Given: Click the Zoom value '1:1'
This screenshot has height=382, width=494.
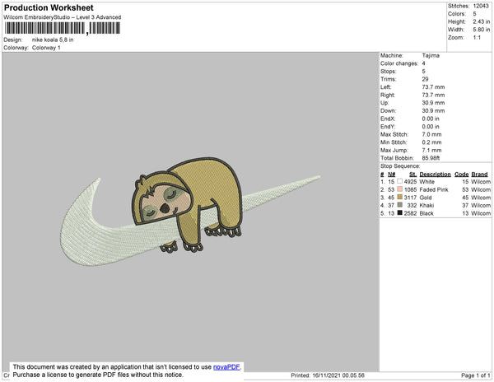Looking at the screenshot, I should pyautogui.click(x=477, y=38).
